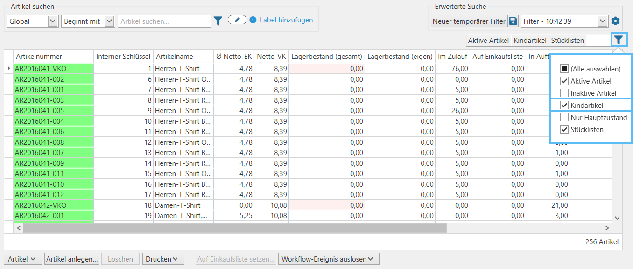This screenshot has height=269, width=633.
Task: Click the Label hinzufügen link
Action: (286, 20)
